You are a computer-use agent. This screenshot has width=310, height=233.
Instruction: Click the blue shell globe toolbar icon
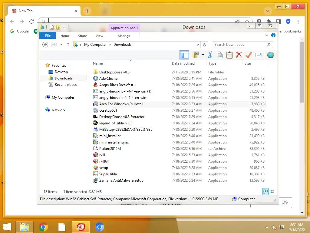tap(270, 55)
